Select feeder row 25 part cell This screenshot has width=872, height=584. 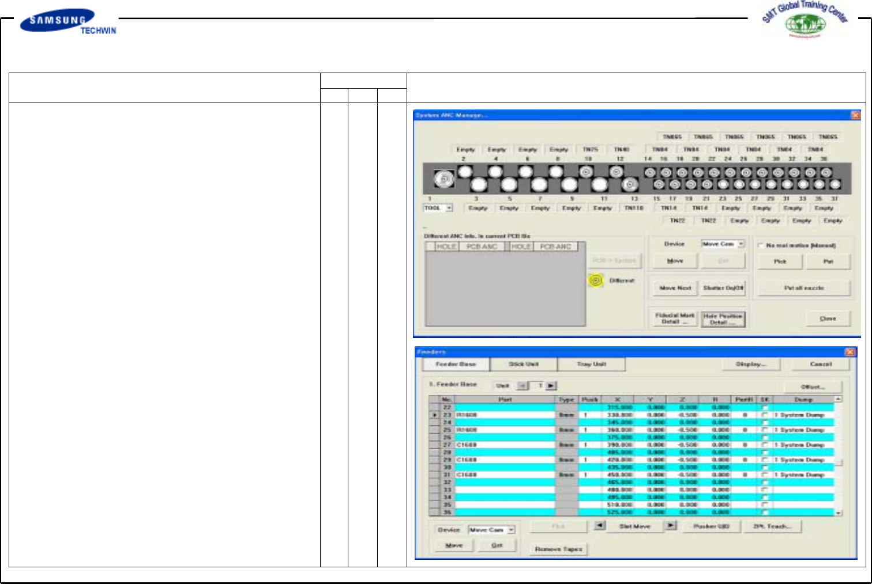(505, 430)
